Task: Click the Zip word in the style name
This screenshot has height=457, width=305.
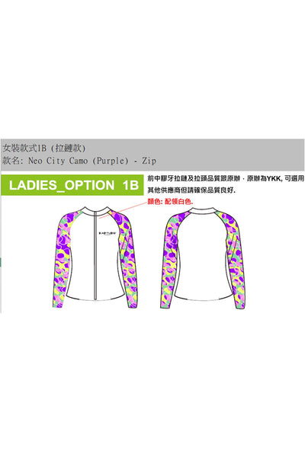Action: (149, 161)
